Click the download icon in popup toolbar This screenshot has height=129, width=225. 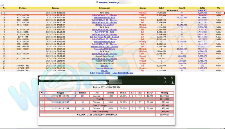click(172, 83)
